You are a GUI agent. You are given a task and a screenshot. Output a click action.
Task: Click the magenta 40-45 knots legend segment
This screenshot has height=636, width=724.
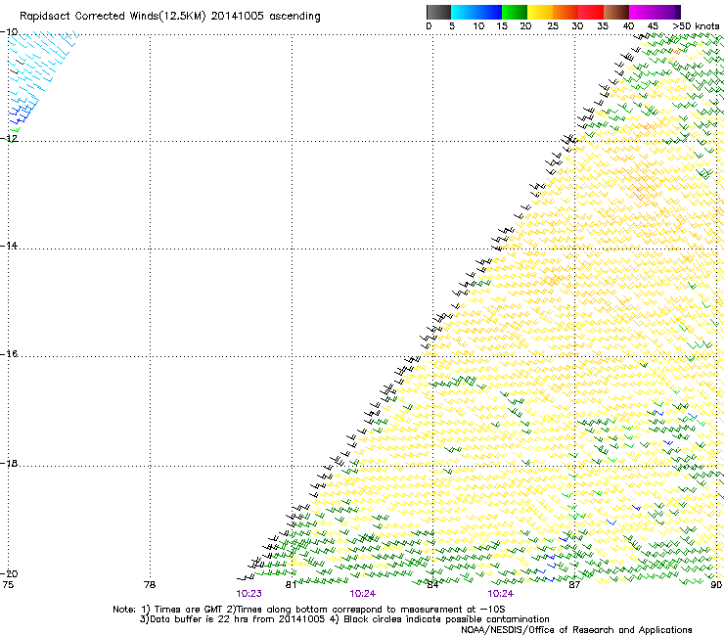coord(642,12)
